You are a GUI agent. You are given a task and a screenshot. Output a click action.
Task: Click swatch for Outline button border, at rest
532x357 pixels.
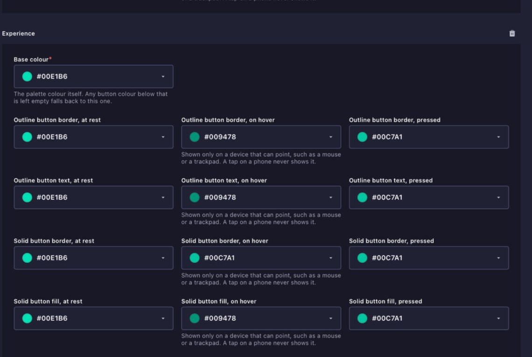(x=27, y=137)
